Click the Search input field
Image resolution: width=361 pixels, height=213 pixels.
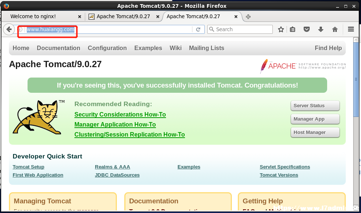pos(240,29)
